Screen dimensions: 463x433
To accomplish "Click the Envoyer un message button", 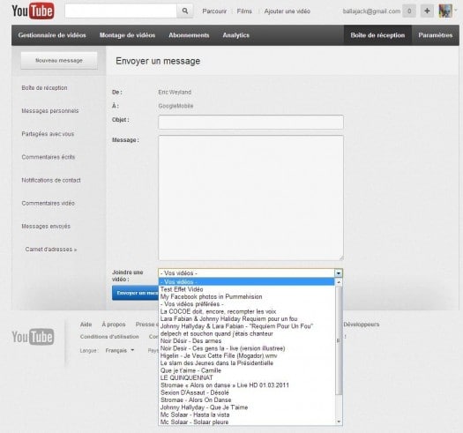I will [136, 293].
